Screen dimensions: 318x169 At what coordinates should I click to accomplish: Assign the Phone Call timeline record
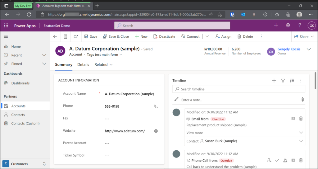tap(269, 160)
